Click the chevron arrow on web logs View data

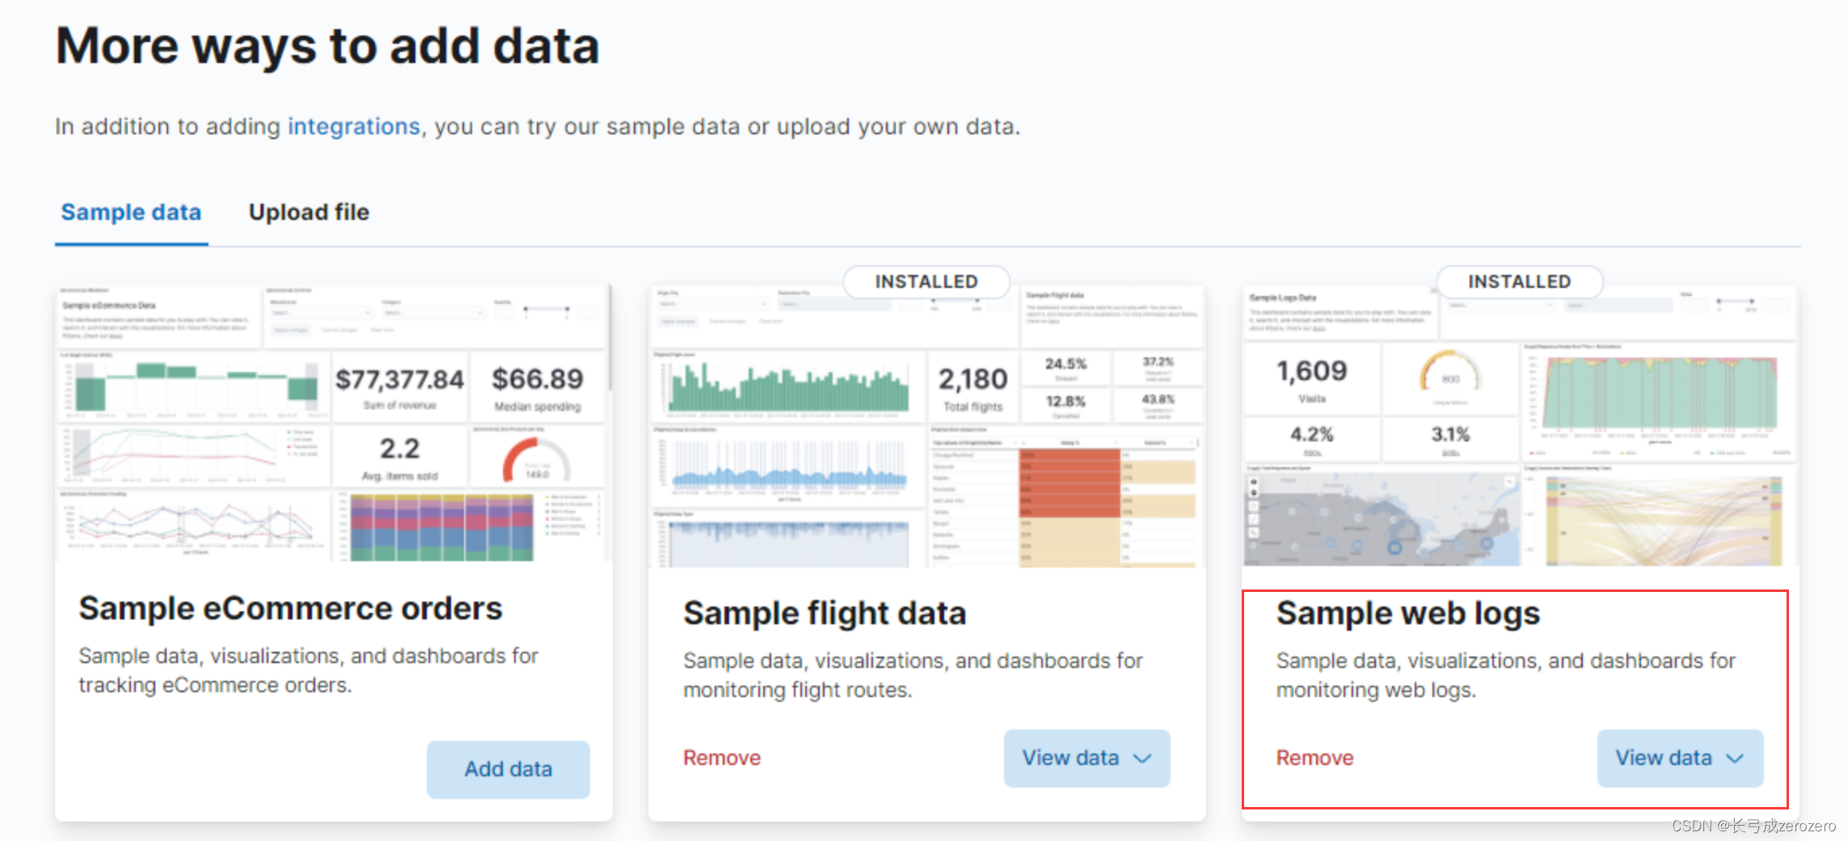point(1735,759)
